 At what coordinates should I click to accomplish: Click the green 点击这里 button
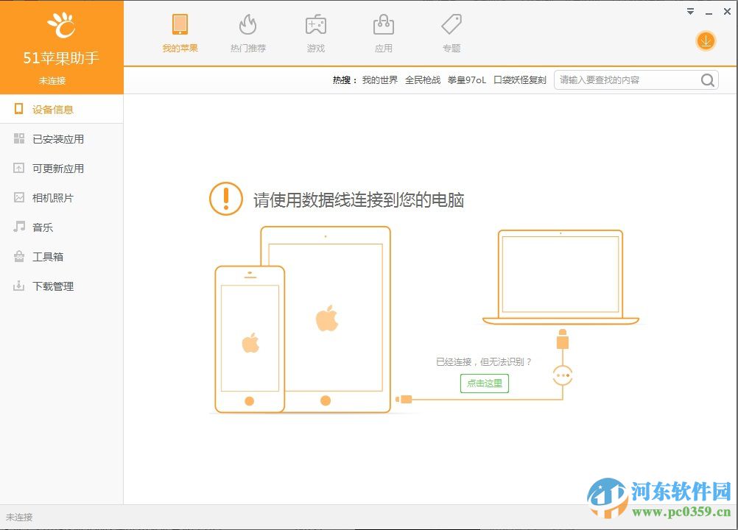click(484, 384)
